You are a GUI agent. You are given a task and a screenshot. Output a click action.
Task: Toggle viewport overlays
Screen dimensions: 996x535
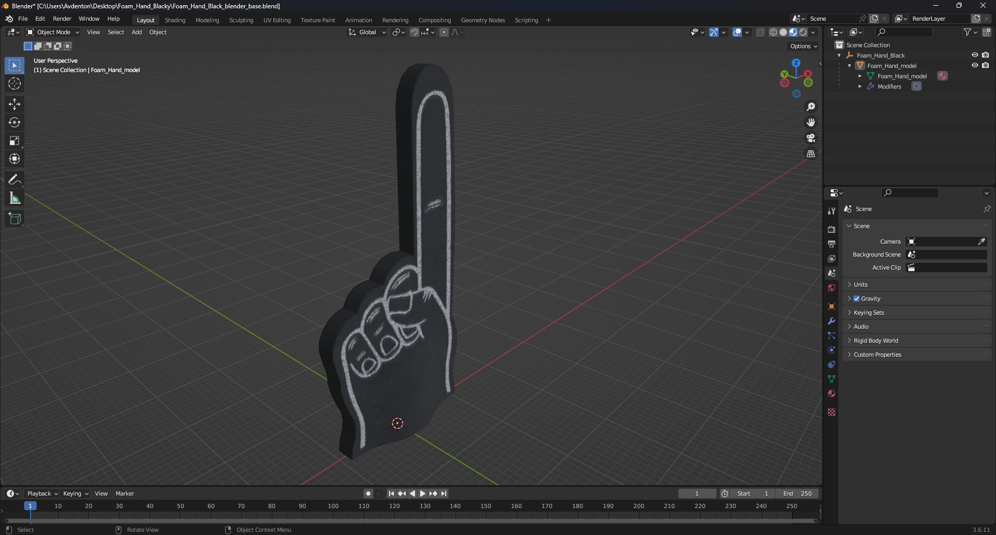point(737,32)
